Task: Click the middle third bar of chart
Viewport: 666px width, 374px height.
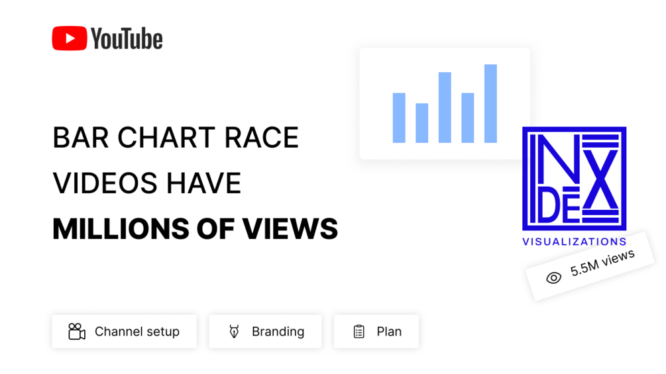Action: pos(445,107)
